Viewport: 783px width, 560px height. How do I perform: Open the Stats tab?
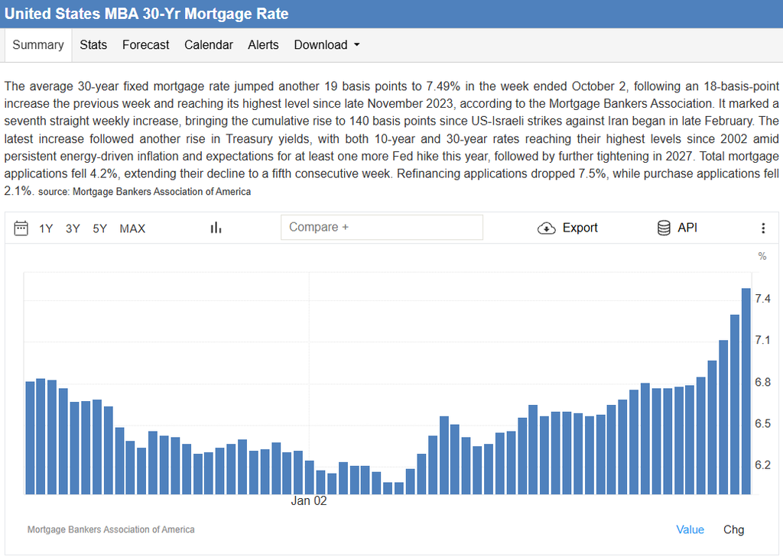[x=93, y=45]
